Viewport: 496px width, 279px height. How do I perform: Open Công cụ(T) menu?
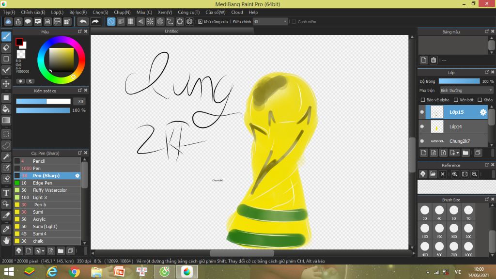(x=189, y=12)
